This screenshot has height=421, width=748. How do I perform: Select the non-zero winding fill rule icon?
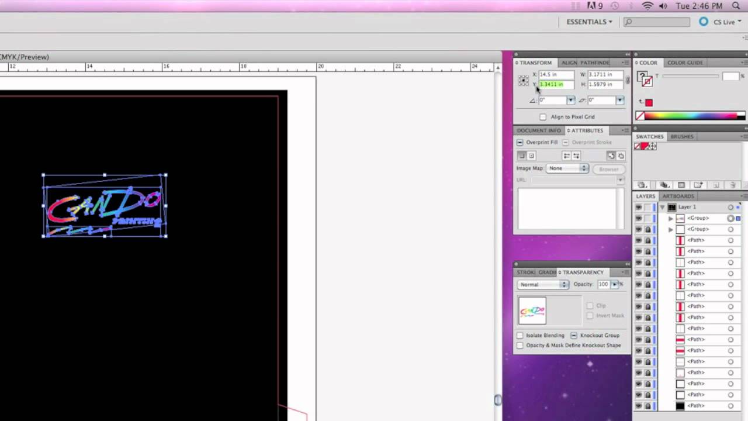click(x=611, y=156)
